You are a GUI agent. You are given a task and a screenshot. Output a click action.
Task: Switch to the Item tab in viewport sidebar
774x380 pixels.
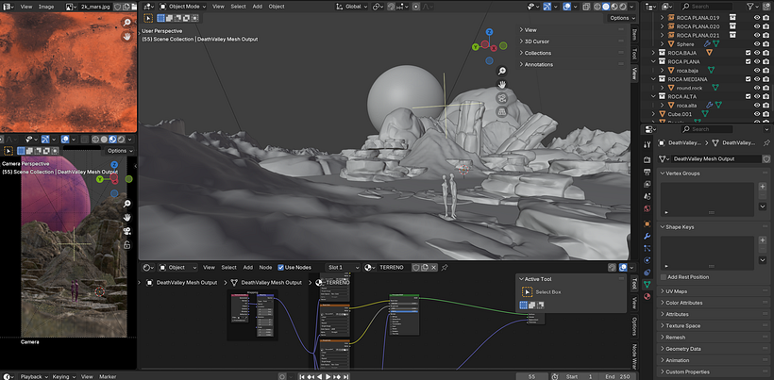click(x=633, y=35)
